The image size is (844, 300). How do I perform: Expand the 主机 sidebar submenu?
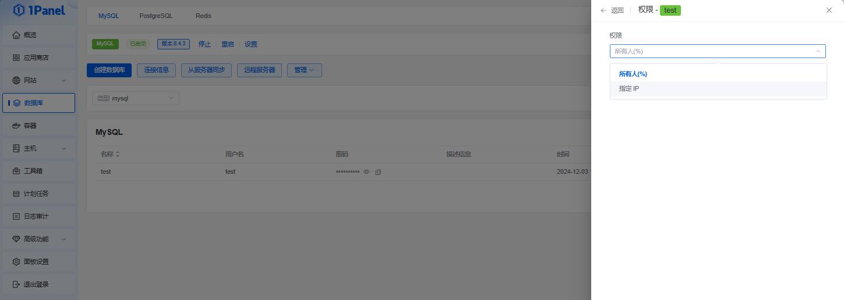(x=63, y=148)
